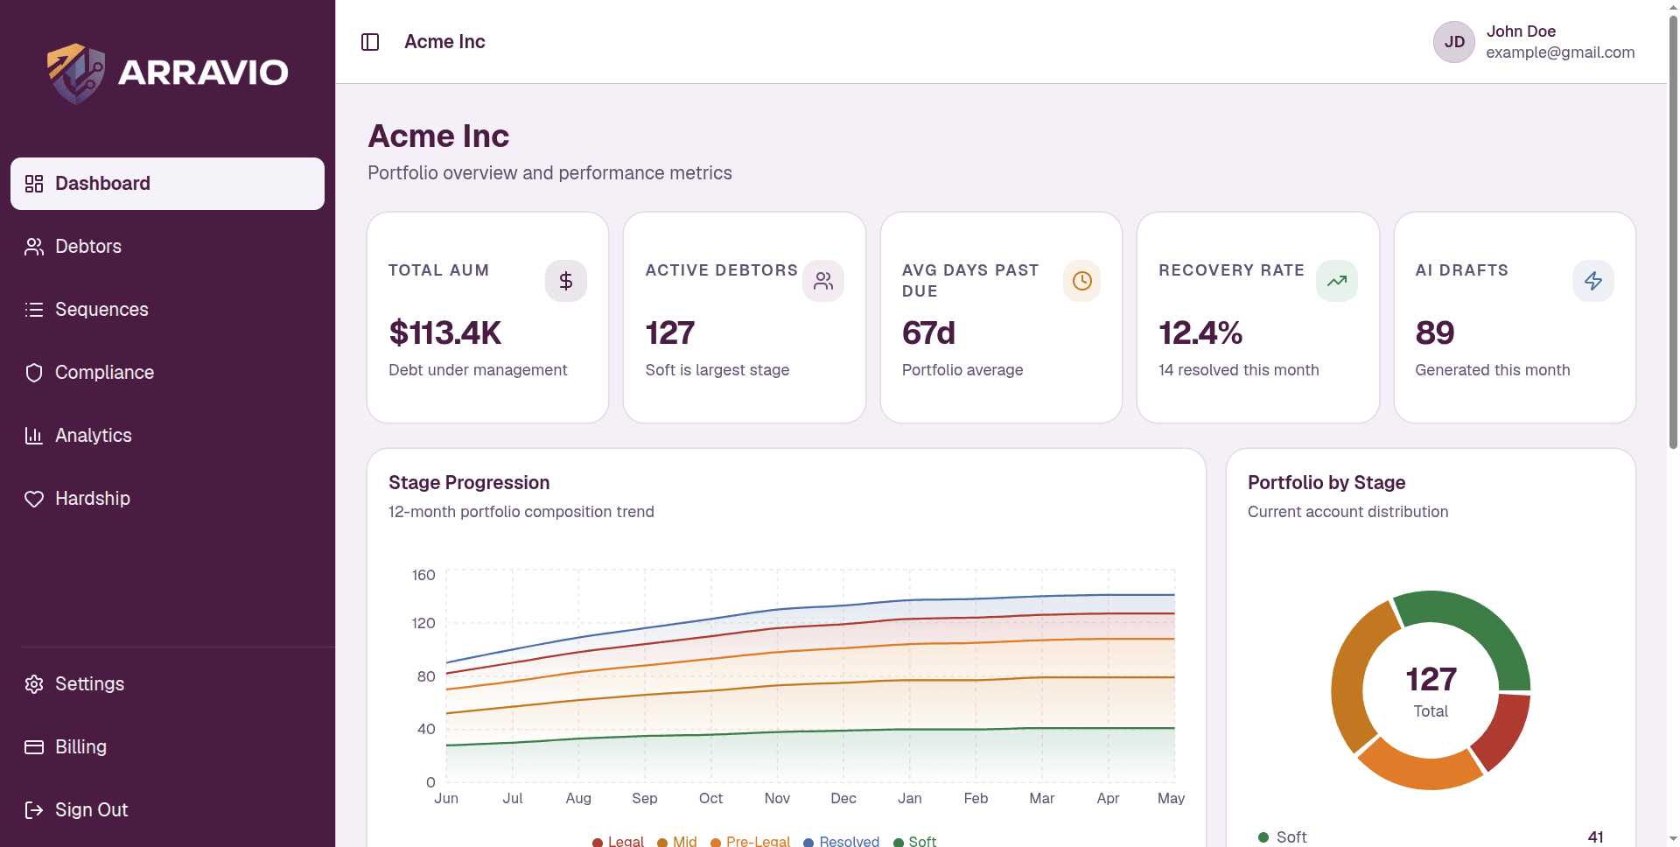The width and height of the screenshot is (1680, 847).
Task: Click the Legal legend swatch
Action: coord(598,842)
